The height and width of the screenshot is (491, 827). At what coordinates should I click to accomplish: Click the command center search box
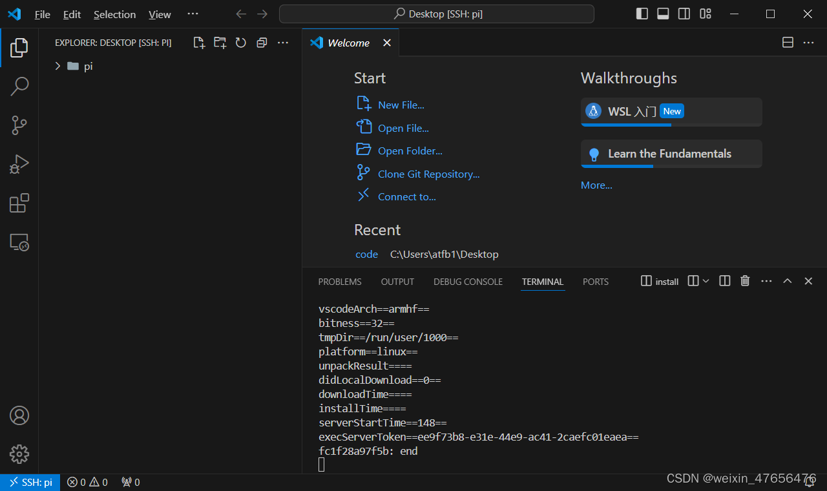(436, 14)
